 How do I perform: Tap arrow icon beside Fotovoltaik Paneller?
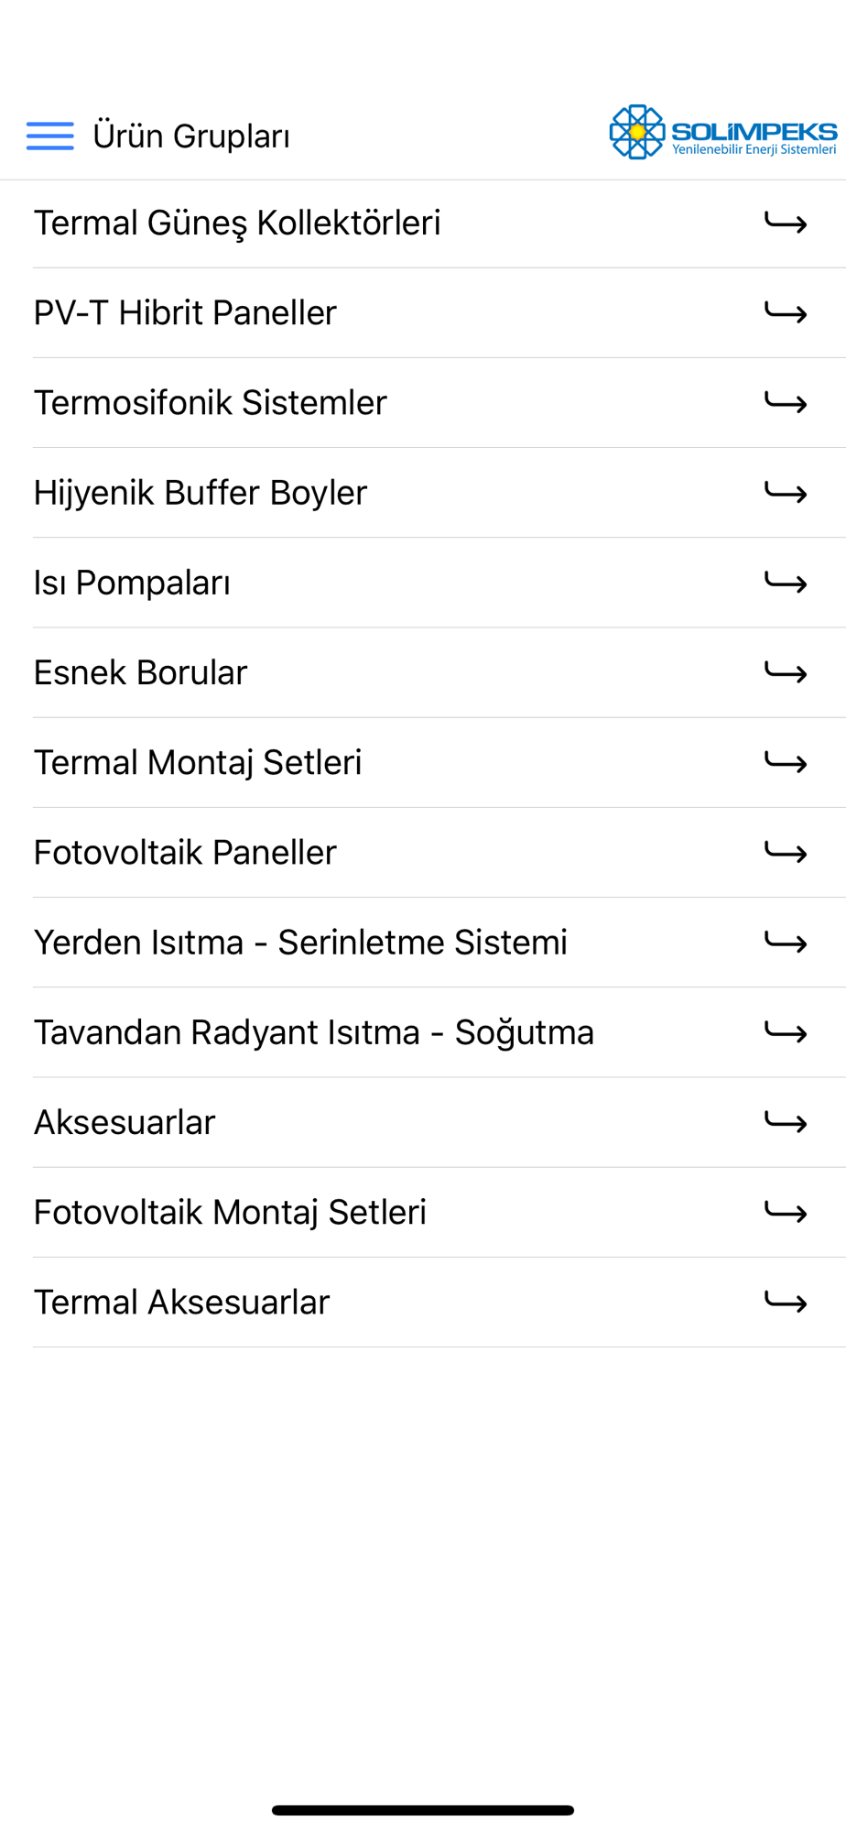point(786,853)
